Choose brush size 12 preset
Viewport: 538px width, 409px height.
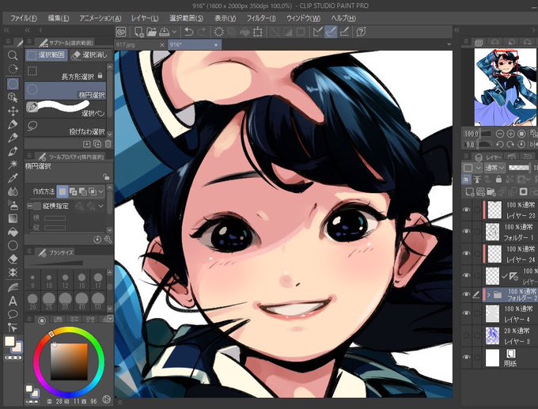point(65,280)
